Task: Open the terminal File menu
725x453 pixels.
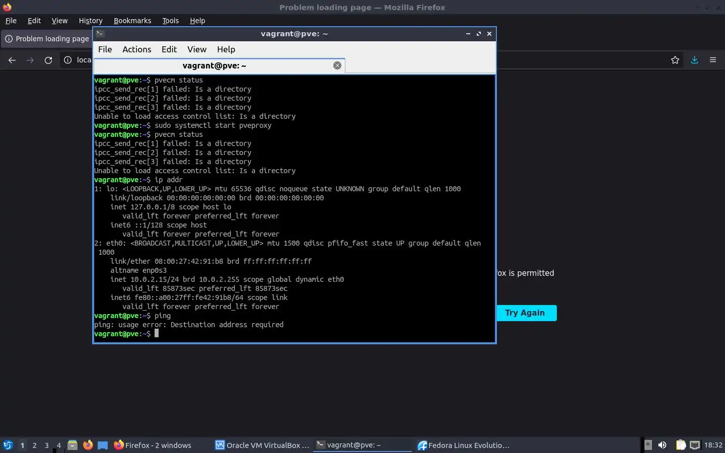Action: (105, 49)
